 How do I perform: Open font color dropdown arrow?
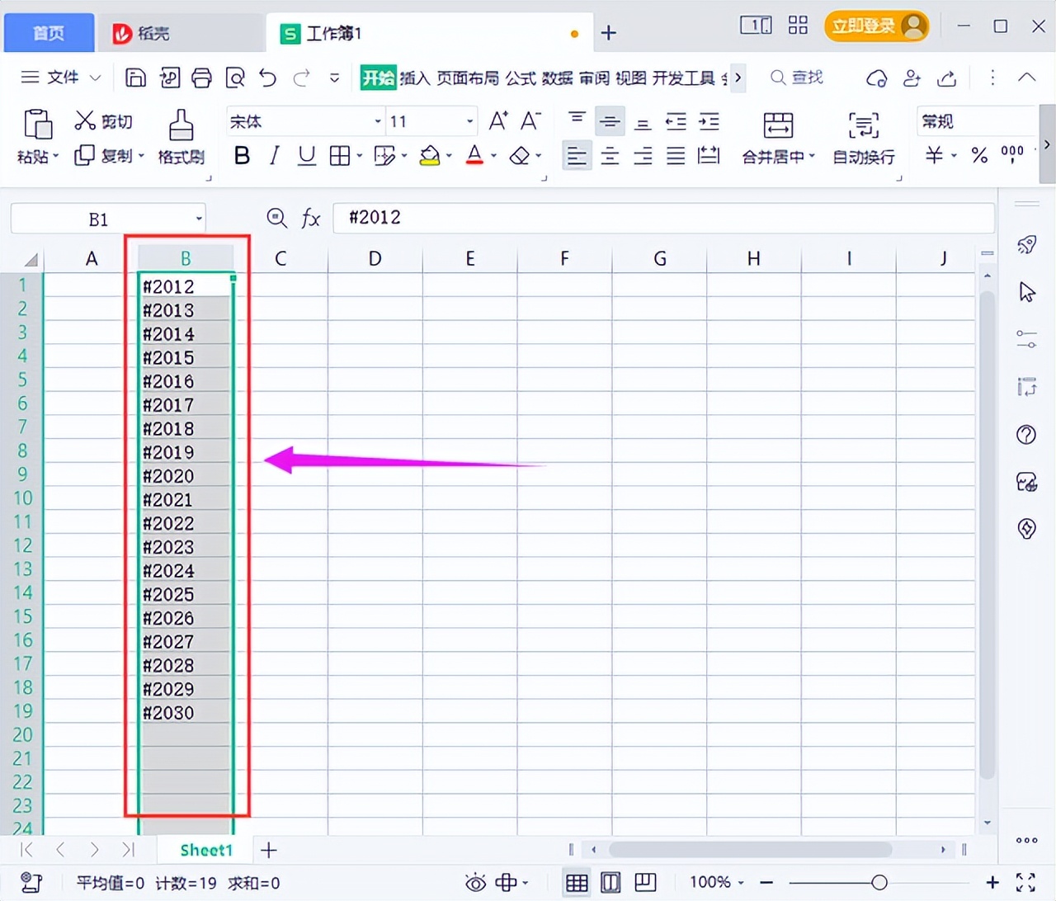pos(493,155)
